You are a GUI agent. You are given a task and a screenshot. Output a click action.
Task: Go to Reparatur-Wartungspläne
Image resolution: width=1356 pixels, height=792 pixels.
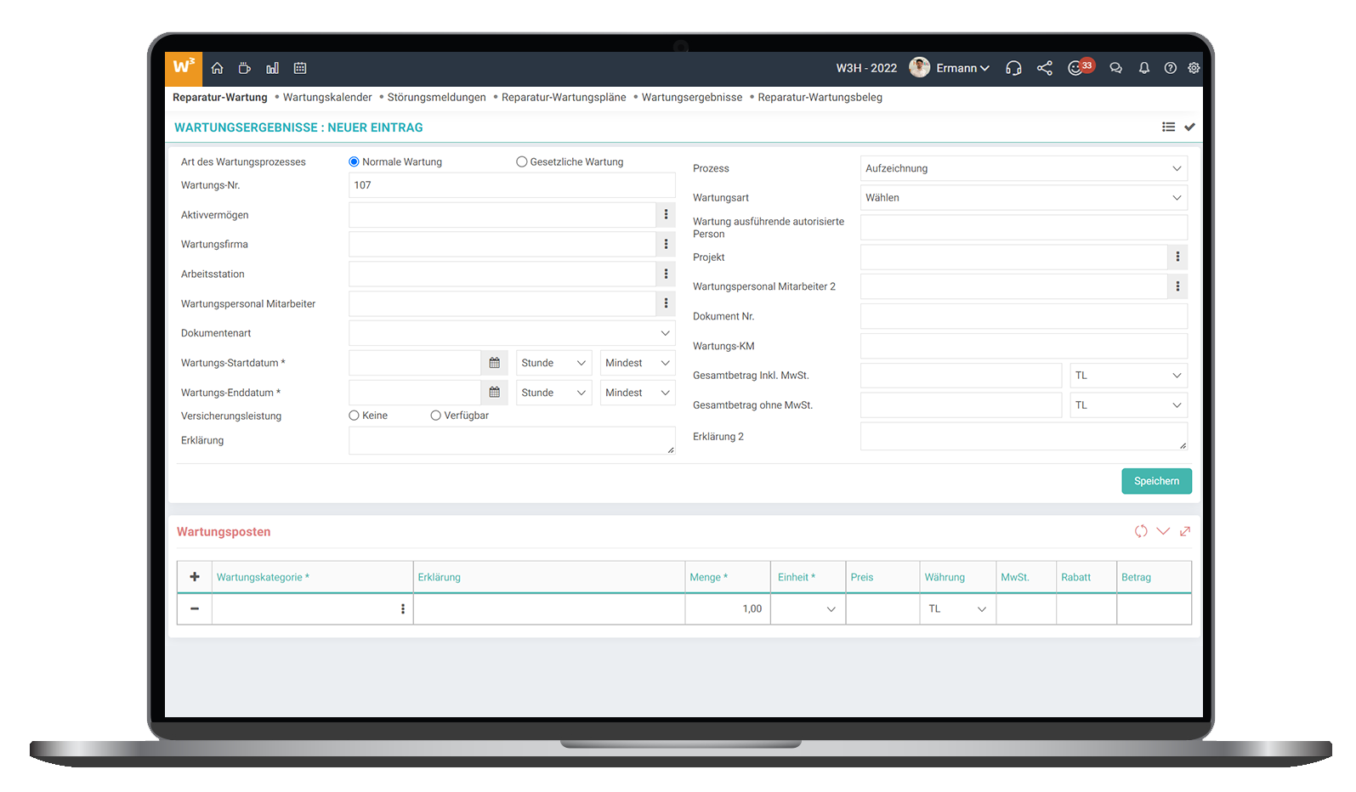pyautogui.click(x=564, y=97)
